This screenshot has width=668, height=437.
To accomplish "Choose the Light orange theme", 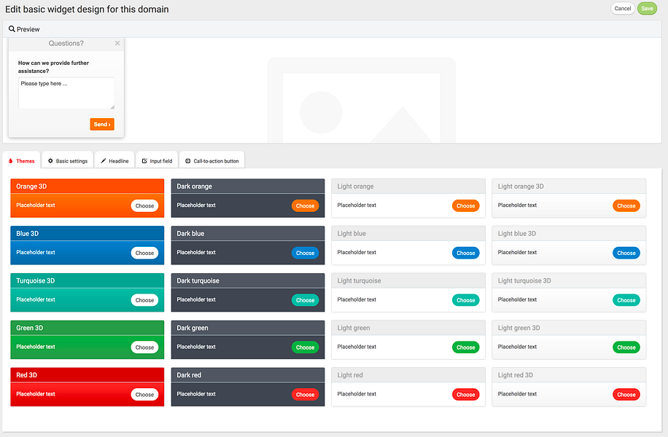I will point(466,206).
